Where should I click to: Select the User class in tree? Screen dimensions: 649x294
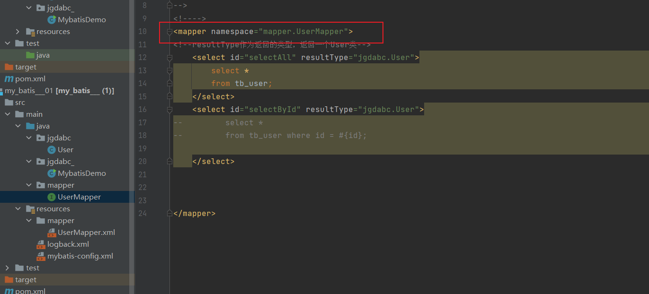tap(65, 150)
